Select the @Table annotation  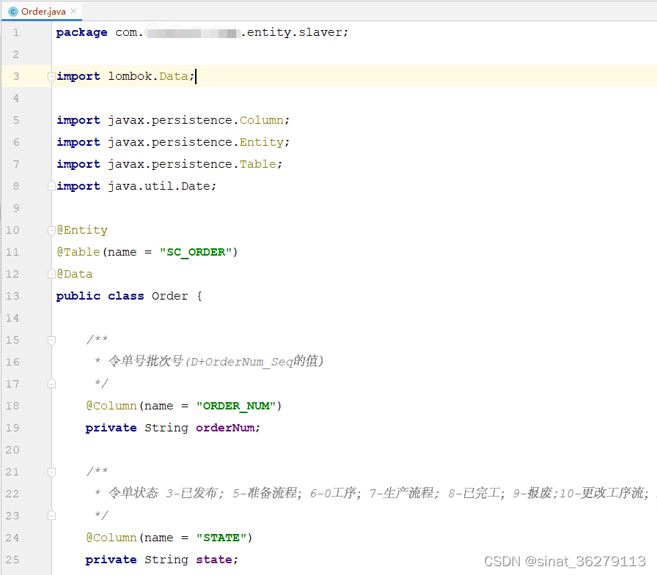[x=78, y=251]
